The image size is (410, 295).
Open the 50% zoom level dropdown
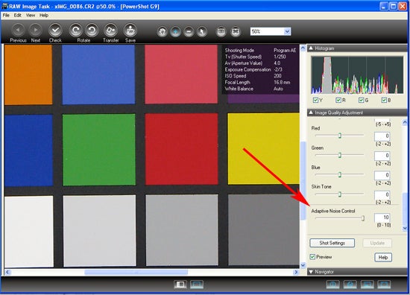click(287, 31)
